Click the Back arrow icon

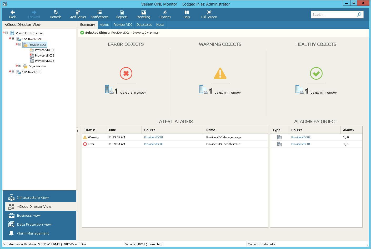tap(12, 12)
